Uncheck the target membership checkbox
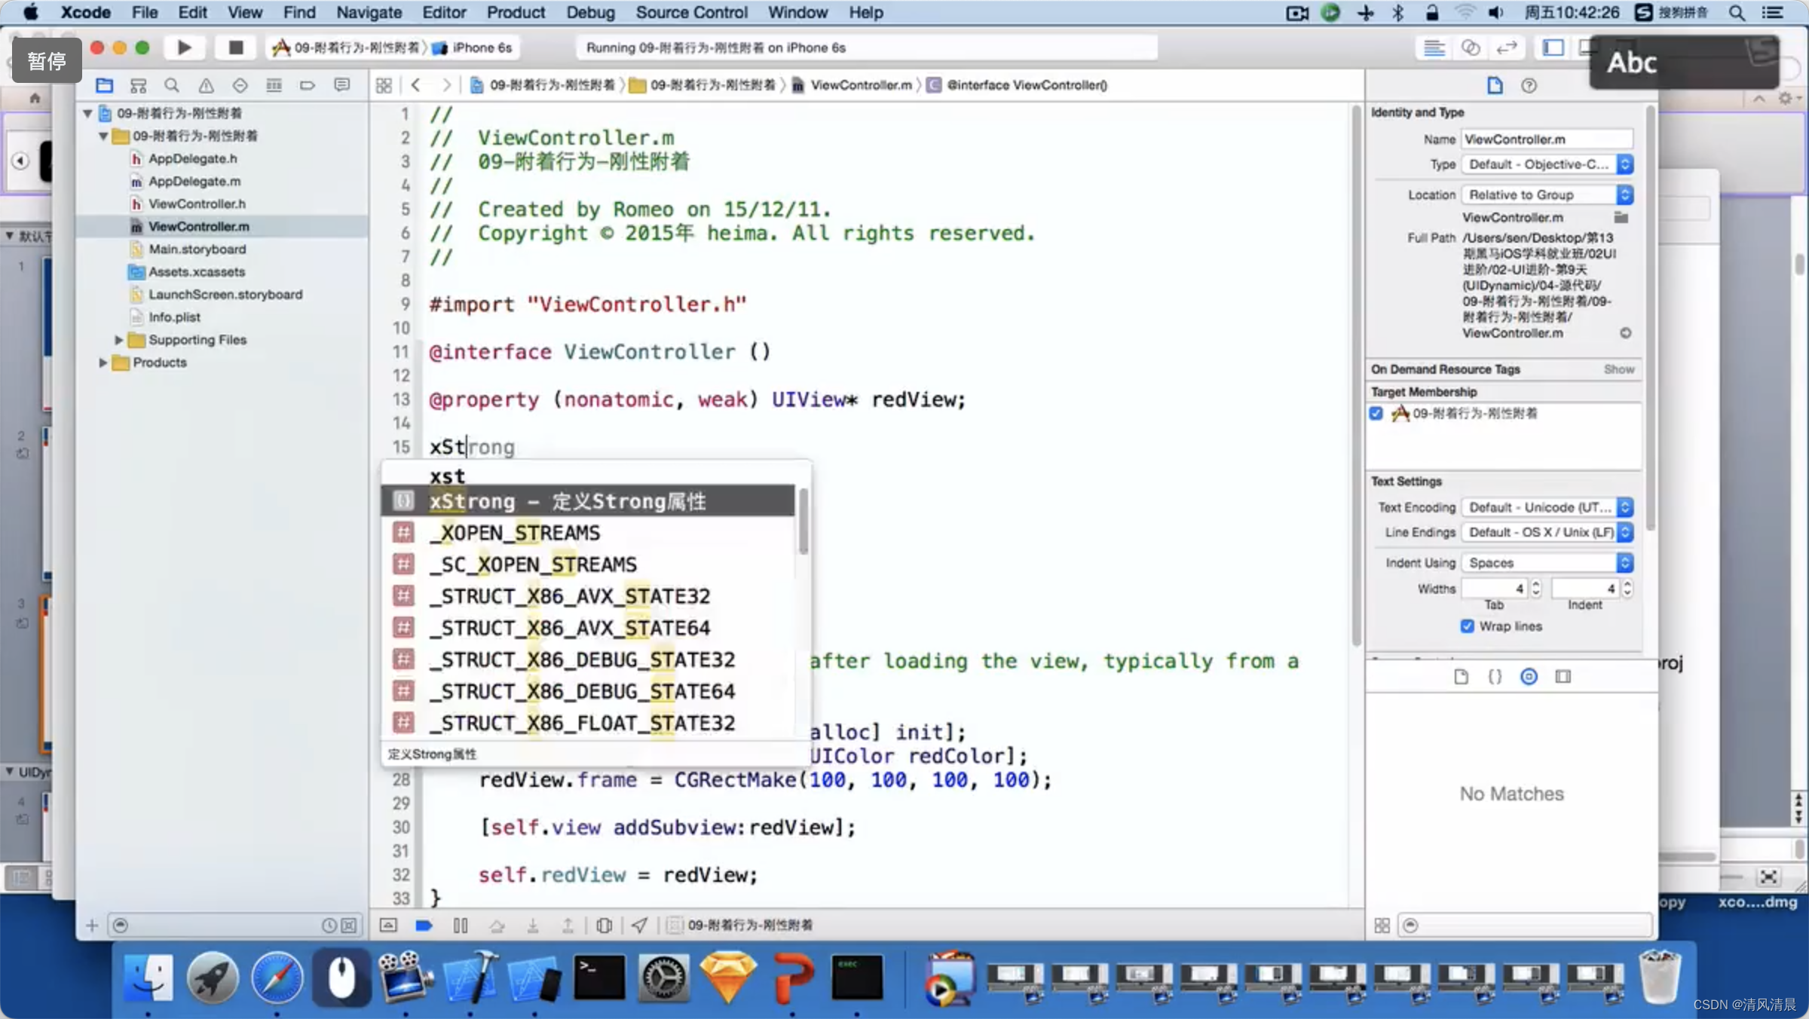Screen dimensions: 1809x1019 [1376, 413]
